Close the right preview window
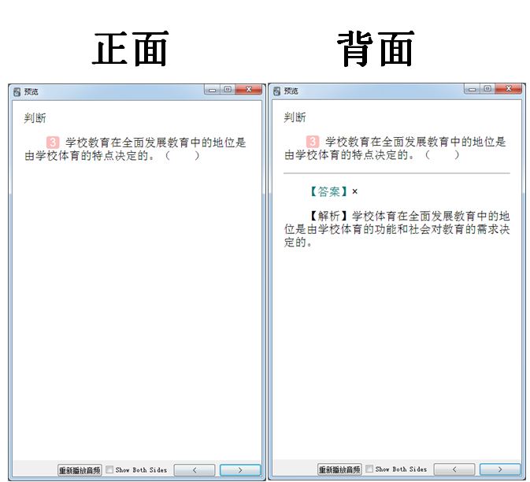This screenshot has width=530, height=482. pos(509,89)
